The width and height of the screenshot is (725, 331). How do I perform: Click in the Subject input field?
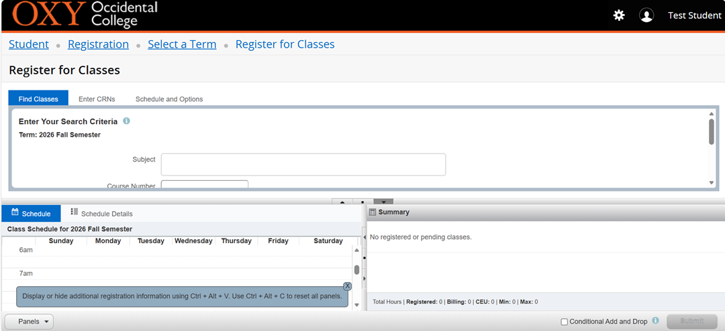(303, 164)
